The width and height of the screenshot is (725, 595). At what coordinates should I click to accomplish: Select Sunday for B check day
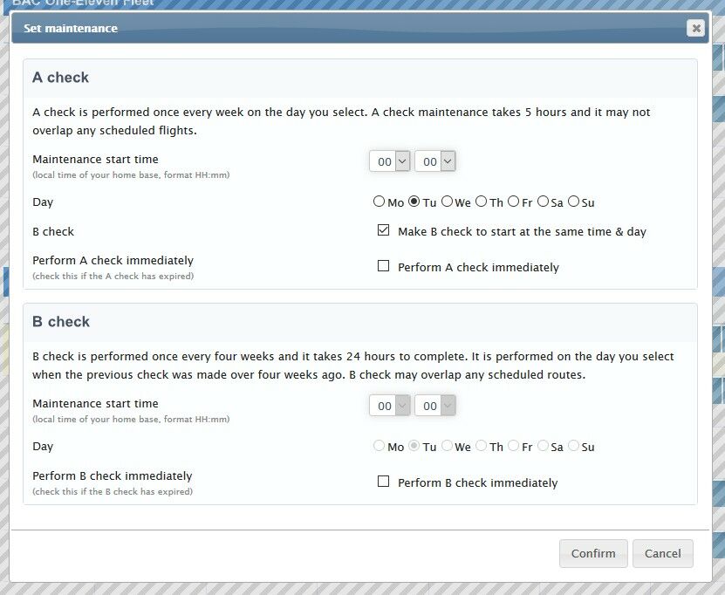[573, 447]
